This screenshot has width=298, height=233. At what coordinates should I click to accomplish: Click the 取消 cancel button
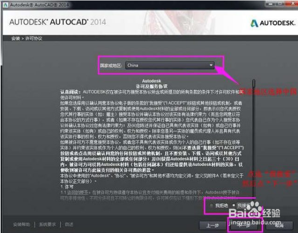pos(279,226)
